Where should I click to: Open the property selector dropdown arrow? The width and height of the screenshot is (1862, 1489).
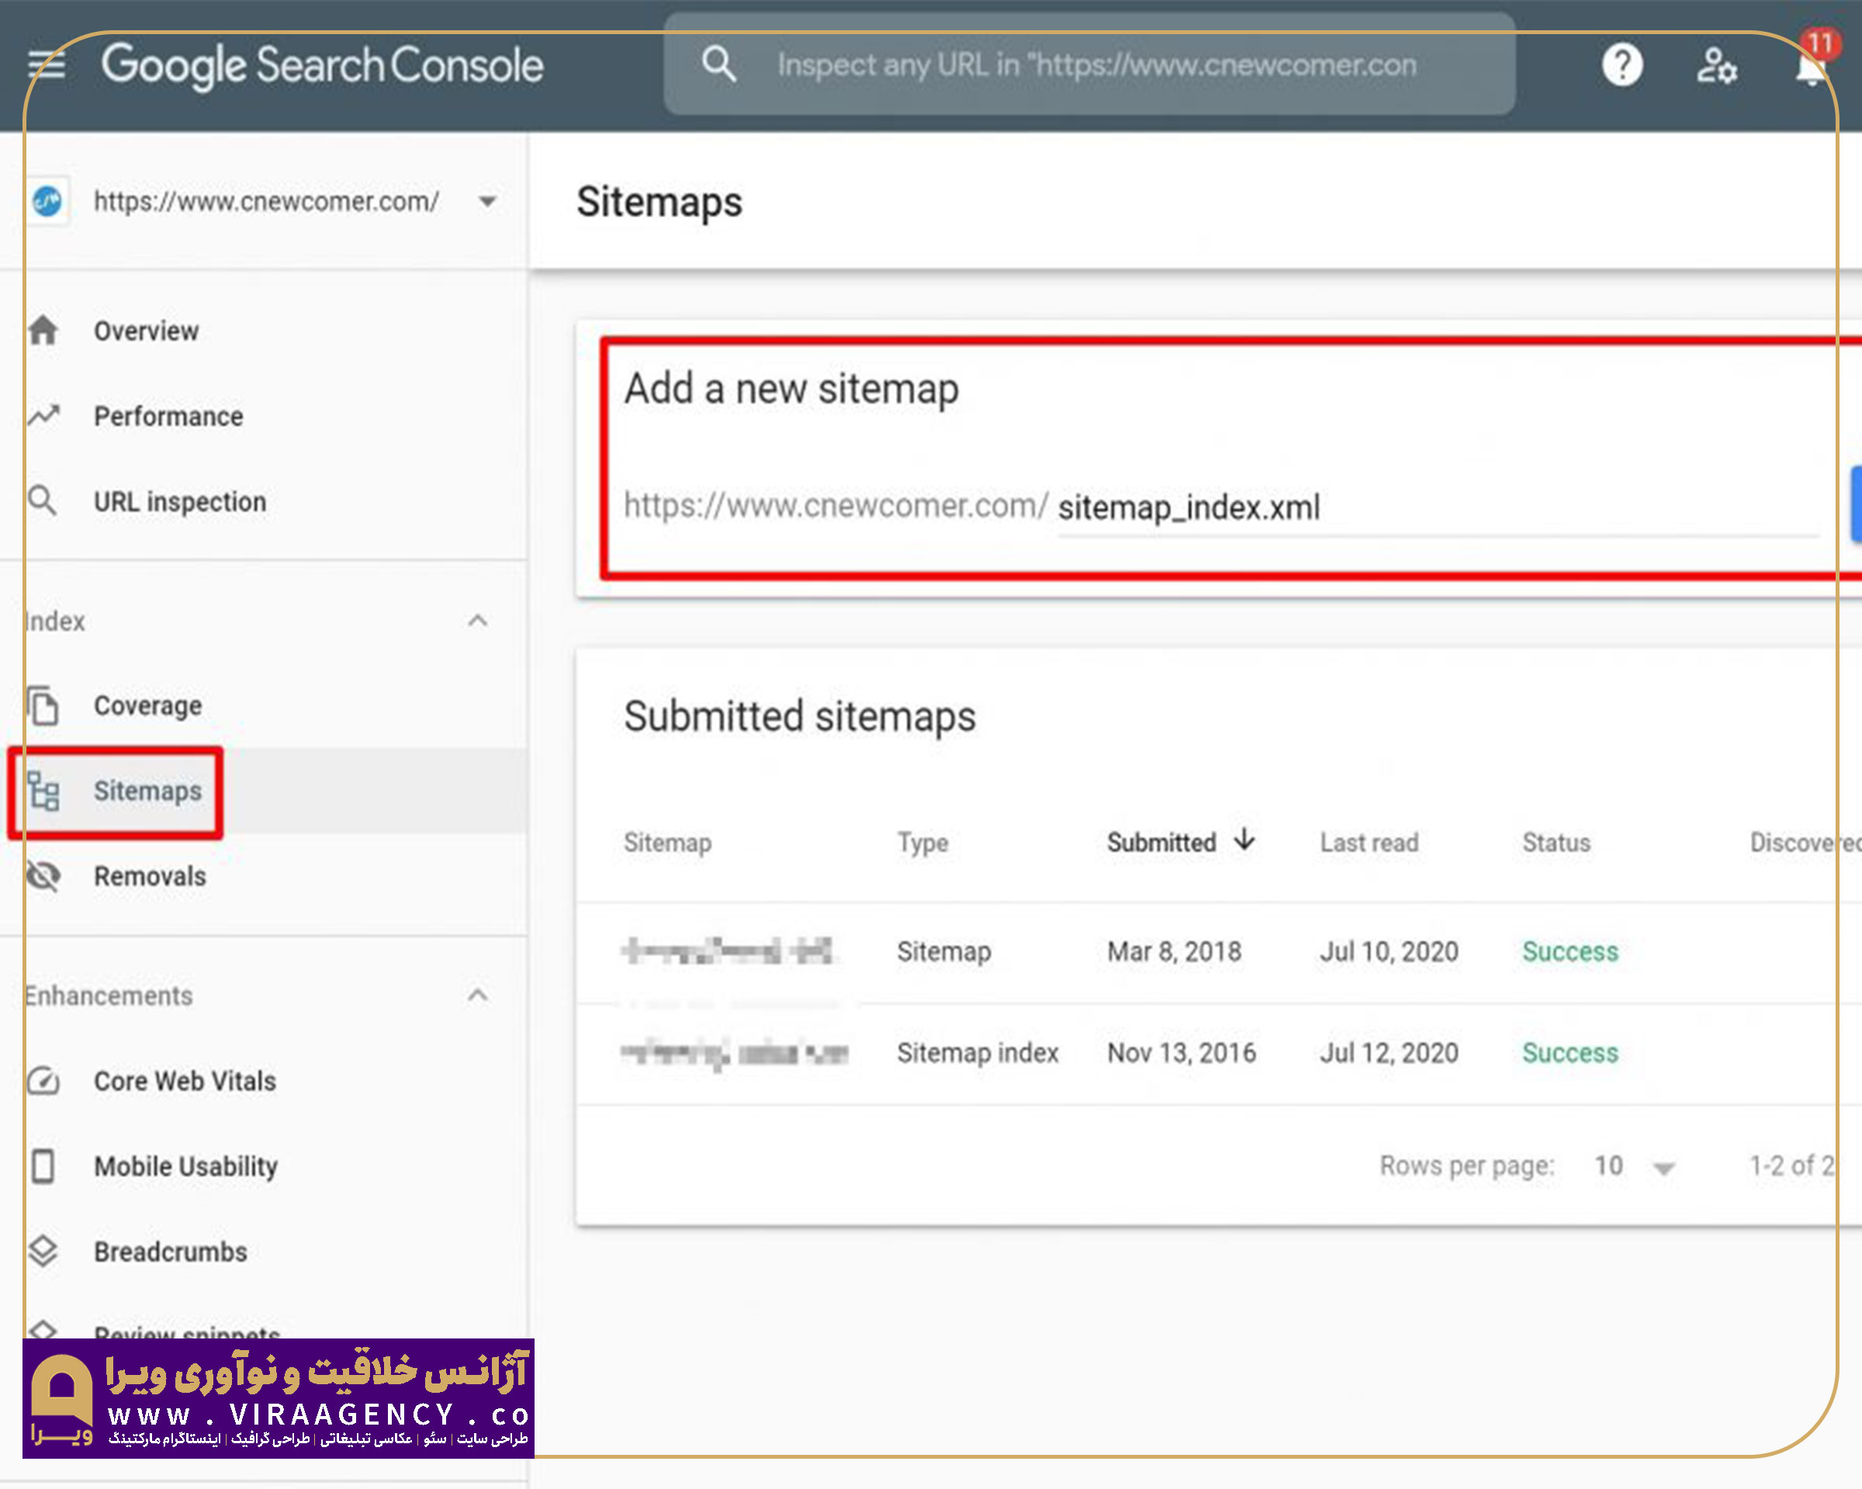488,202
